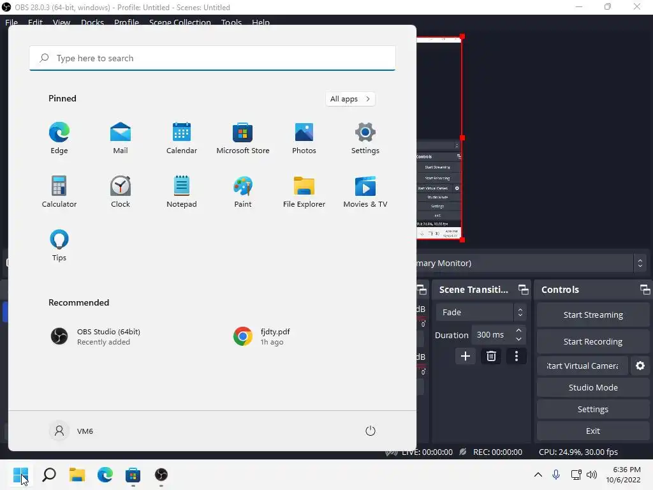The width and height of the screenshot is (653, 490).
Task: Open the Primary Monitor display dropdown
Action: click(531, 264)
